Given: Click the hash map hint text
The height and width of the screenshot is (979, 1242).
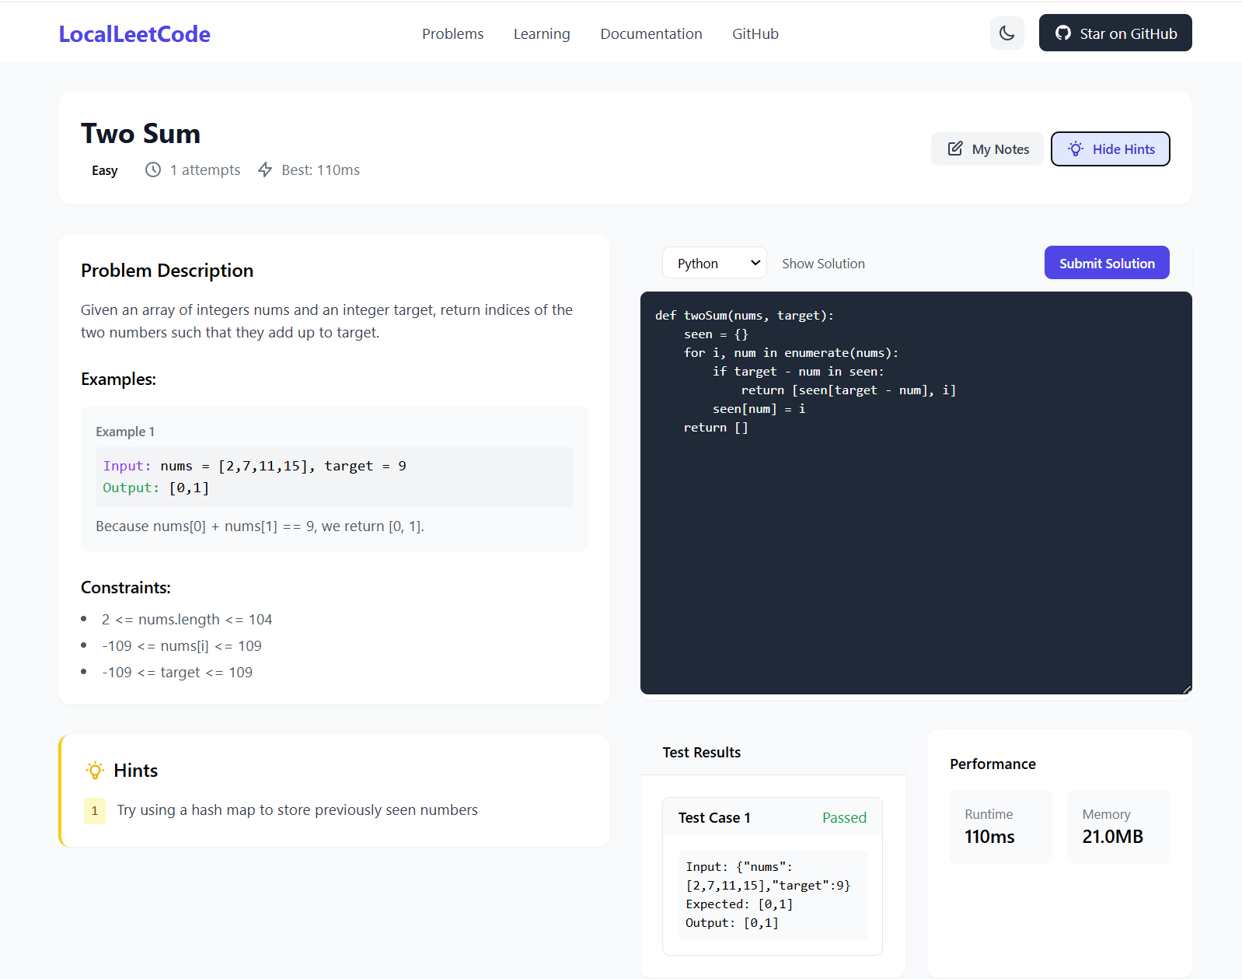Looking at the screenshot, I should (298, 809).
